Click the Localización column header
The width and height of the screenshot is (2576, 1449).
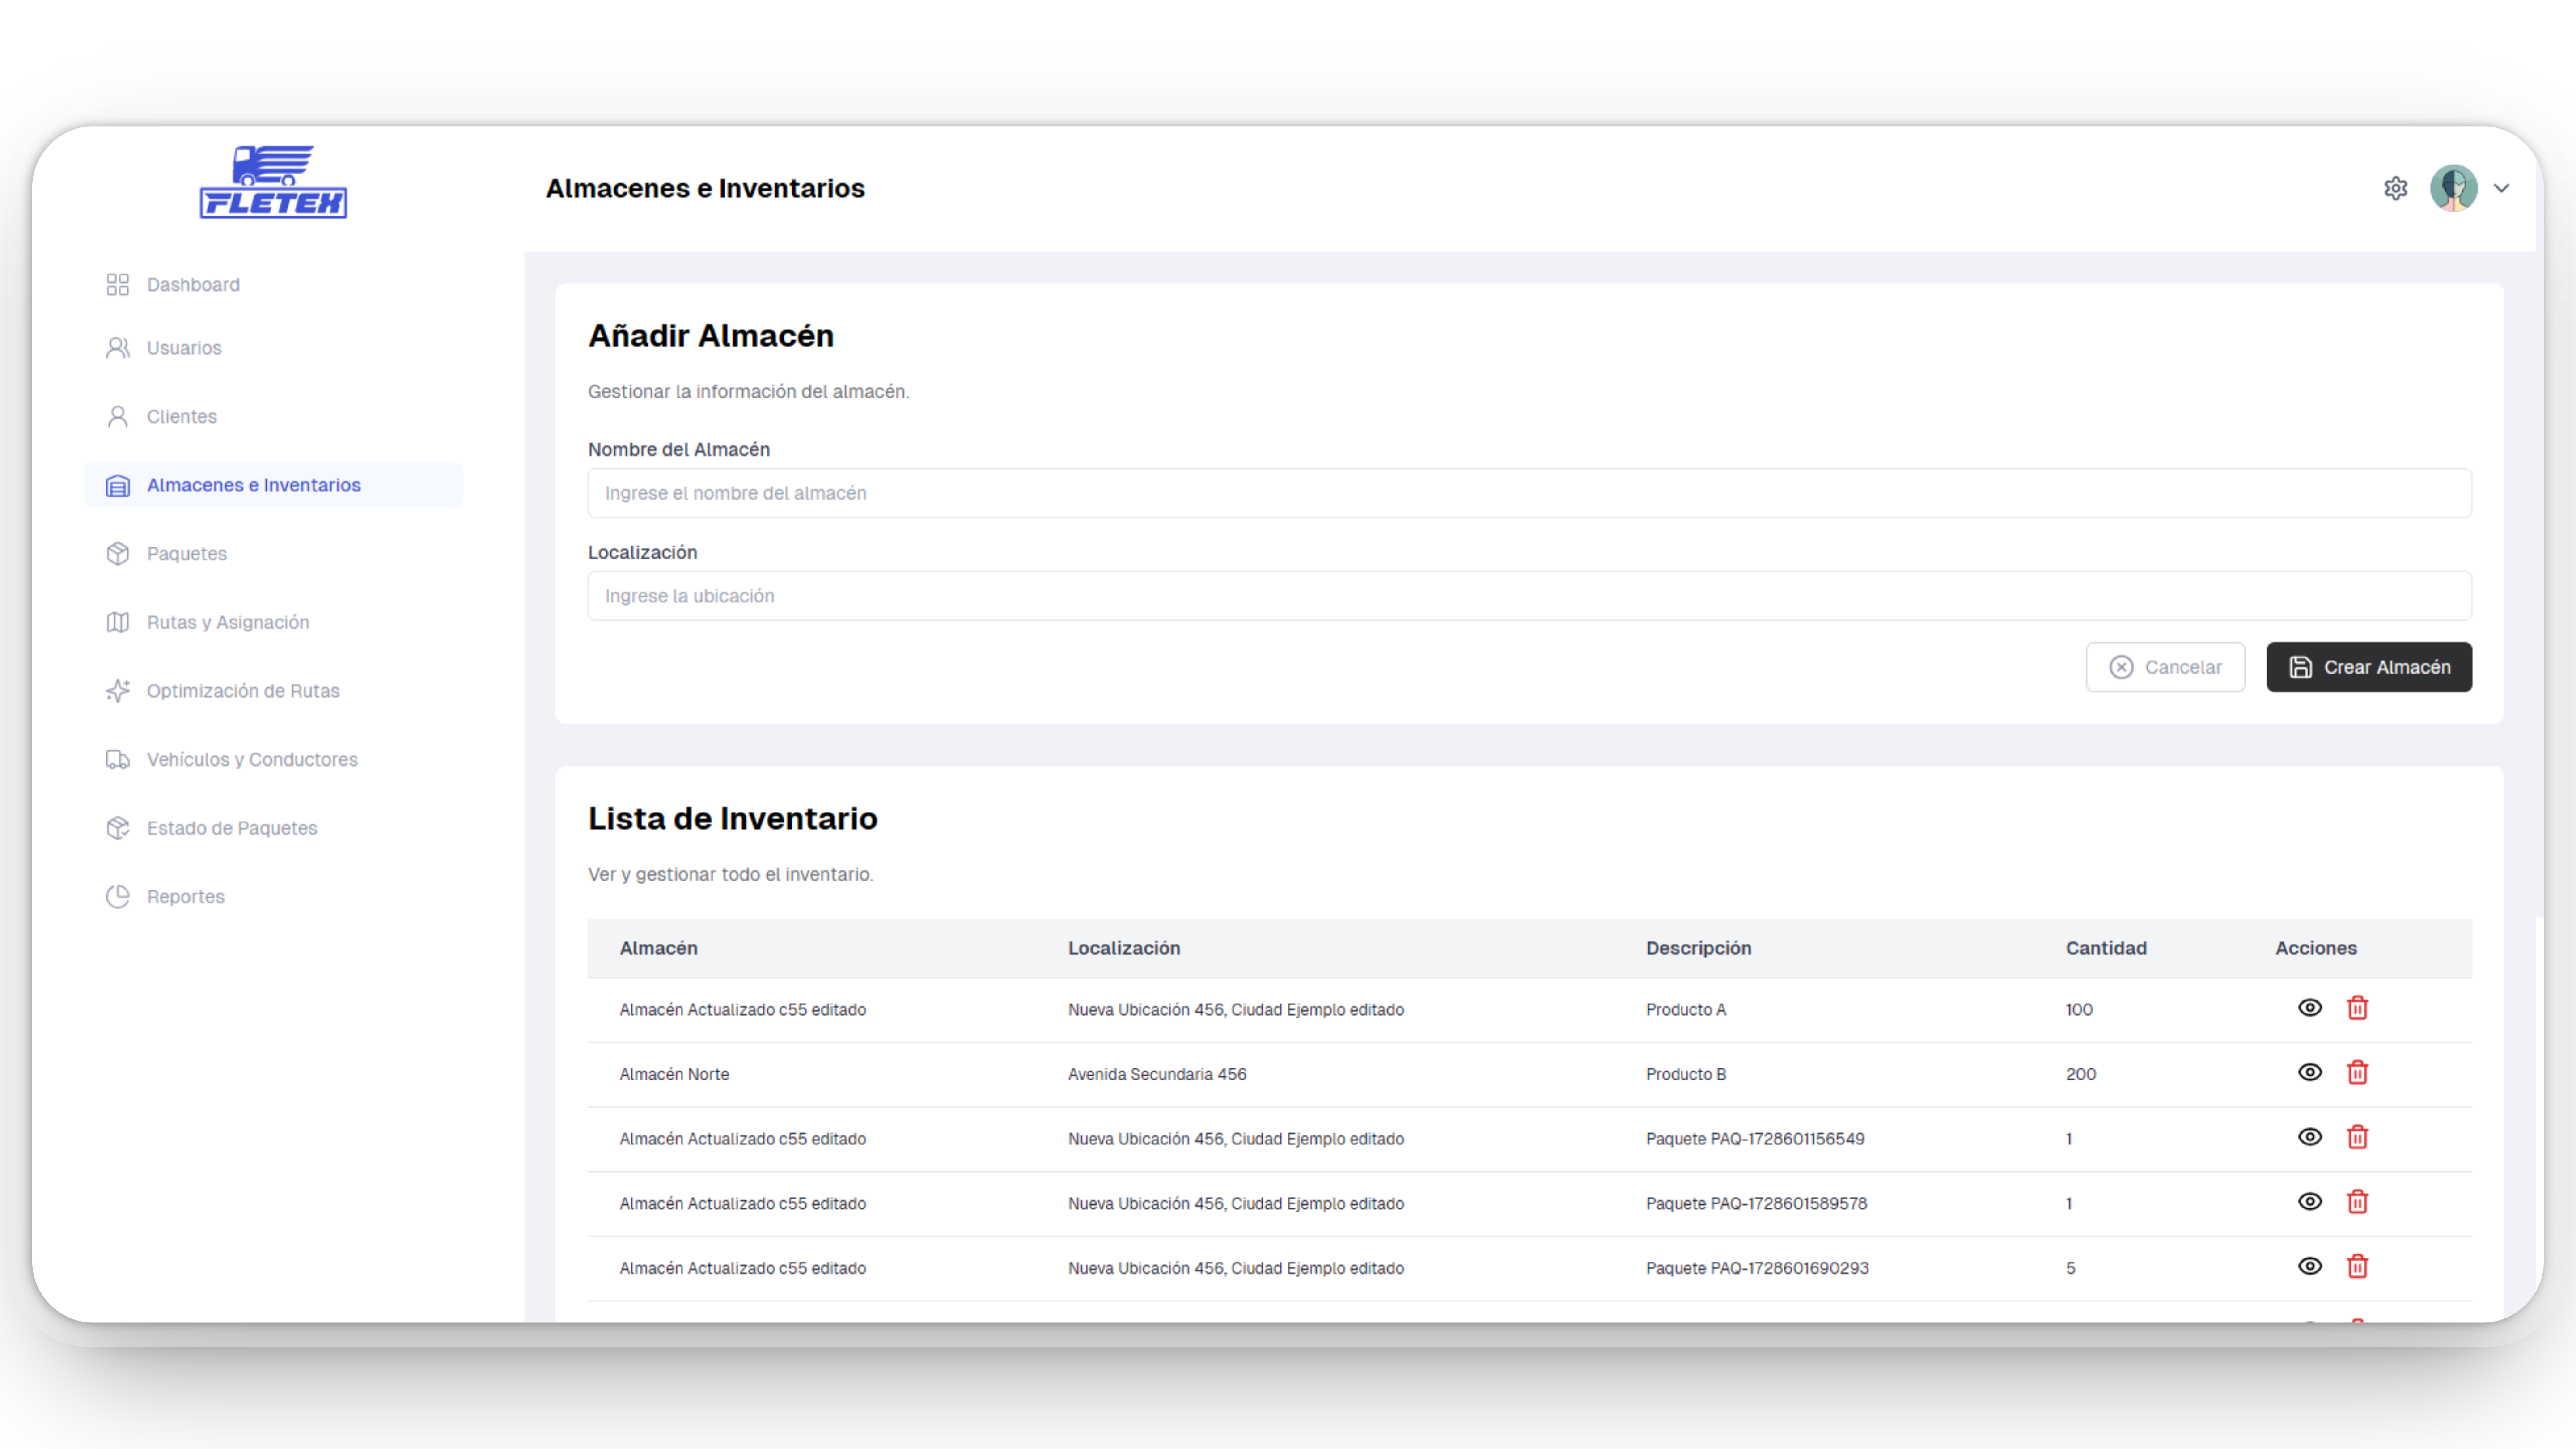point(1124,948)
